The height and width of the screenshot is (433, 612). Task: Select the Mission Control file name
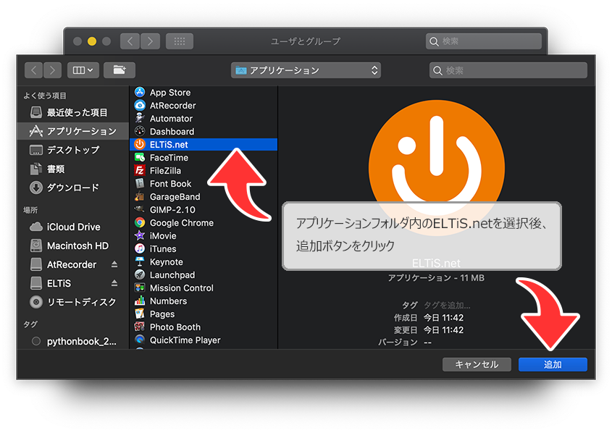coord(182,288)
